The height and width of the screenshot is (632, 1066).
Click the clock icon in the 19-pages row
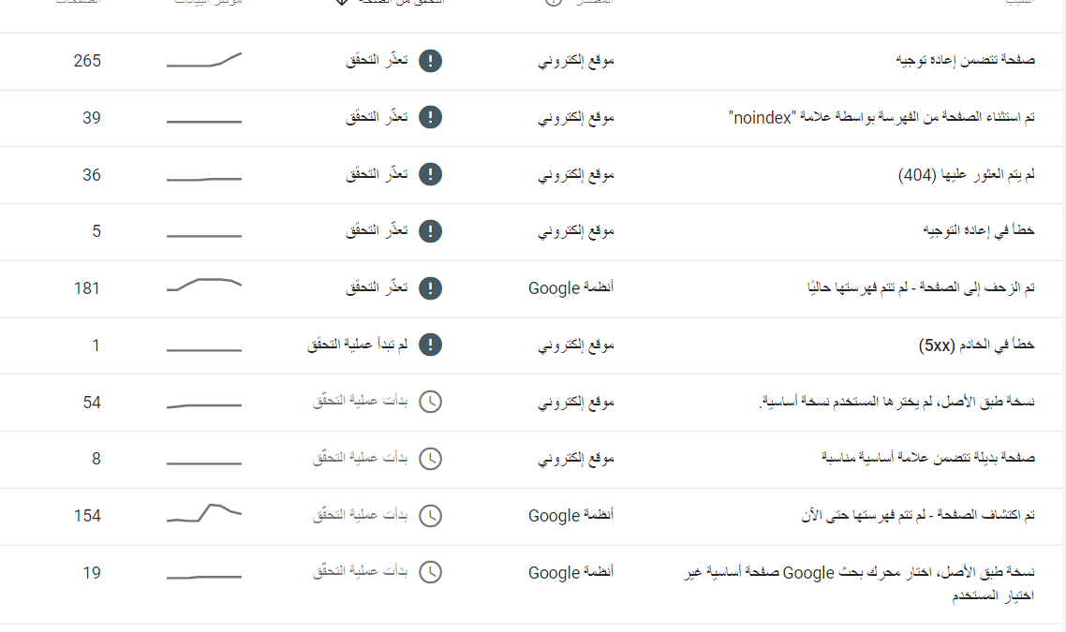430,572
